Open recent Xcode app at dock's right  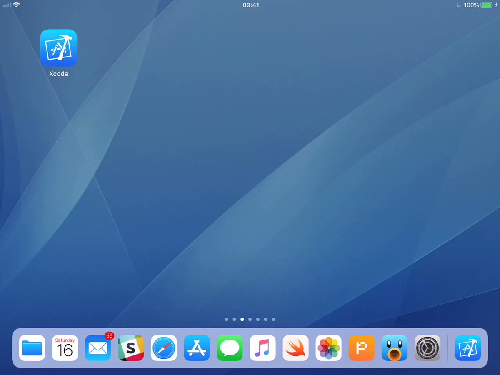point(468,348)
